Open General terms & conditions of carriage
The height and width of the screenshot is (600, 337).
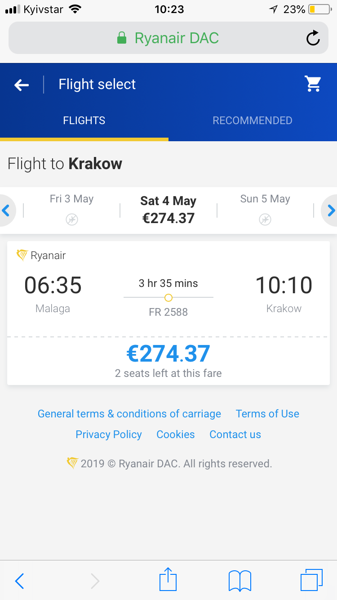pos(129,414)
